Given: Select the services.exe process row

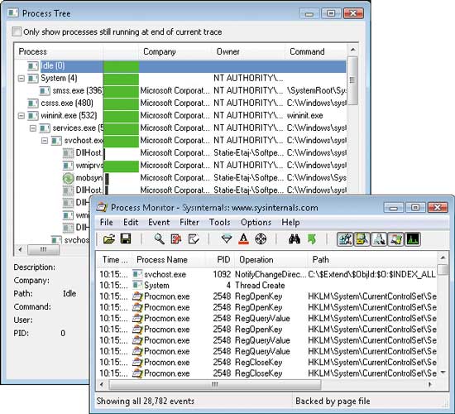Looking at the screenshot, I should pos(180,128).
